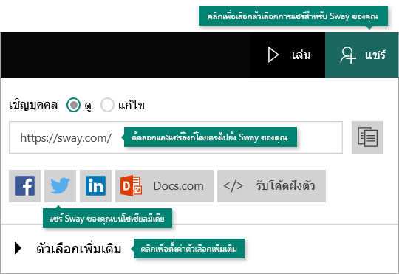The width and height of the screenshot is (399, 274).
Task: Copy the Sway link with copy icon
Action: point(367,137)
